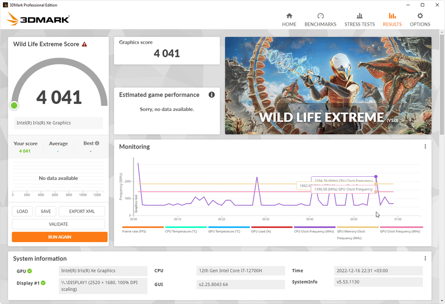Toggle Frame rate (FPS) legend swatch
Screen dimensions: 445x304
(x=143, y=227)
